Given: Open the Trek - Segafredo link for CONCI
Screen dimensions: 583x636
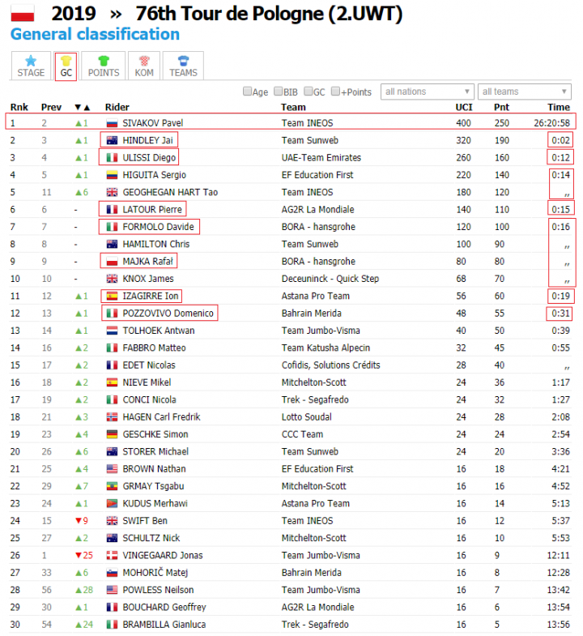Looking at the screenshot, I should [315, 399].
